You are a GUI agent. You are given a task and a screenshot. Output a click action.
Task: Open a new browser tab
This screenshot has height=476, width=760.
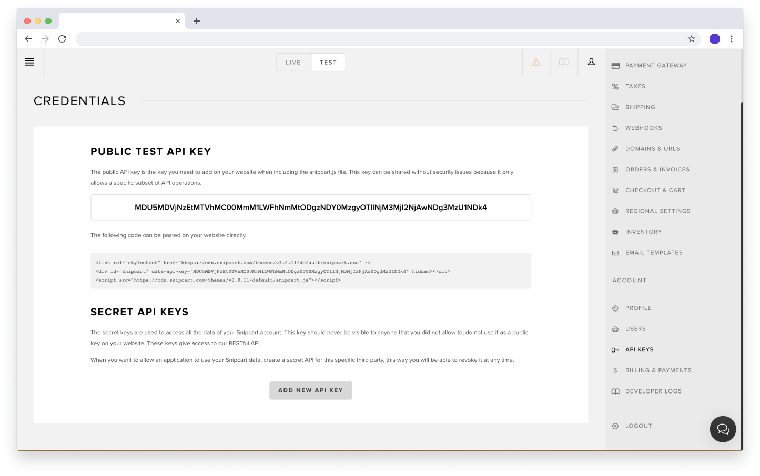pos(197,21)
